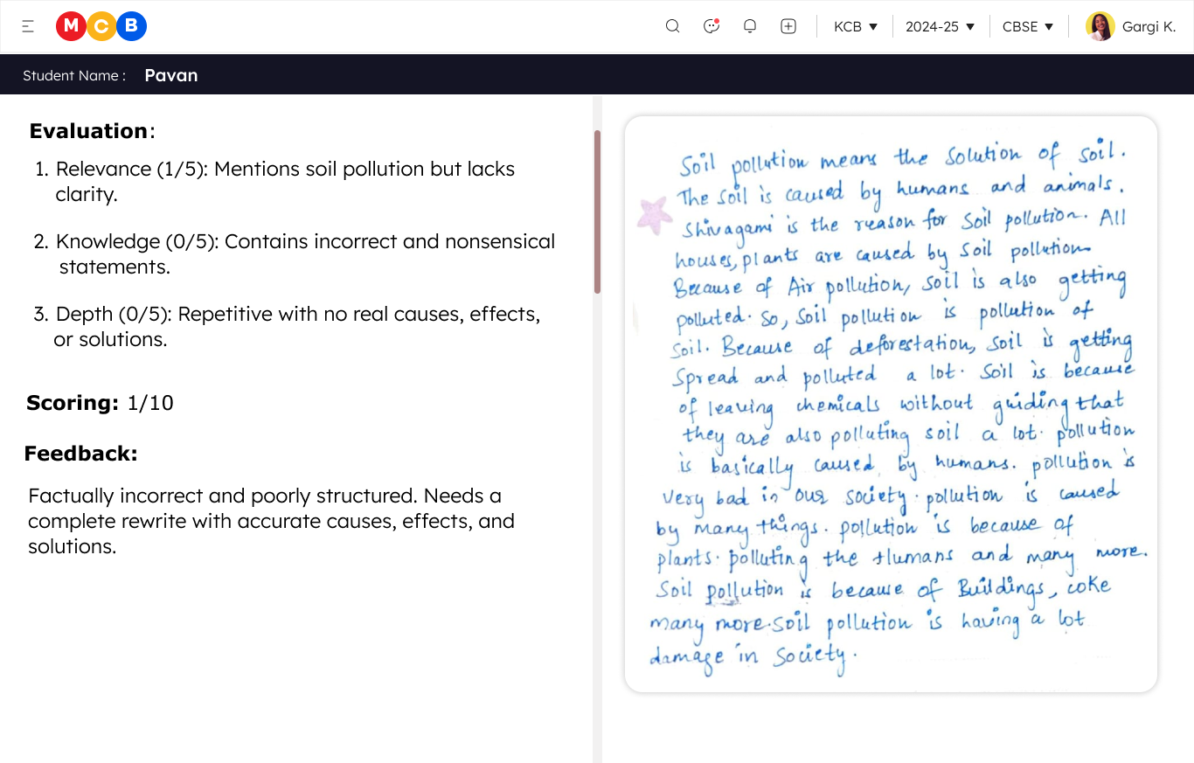Click the Gargi K. user name
This screenshot has width=1194, height=763.
[1149, 27]
